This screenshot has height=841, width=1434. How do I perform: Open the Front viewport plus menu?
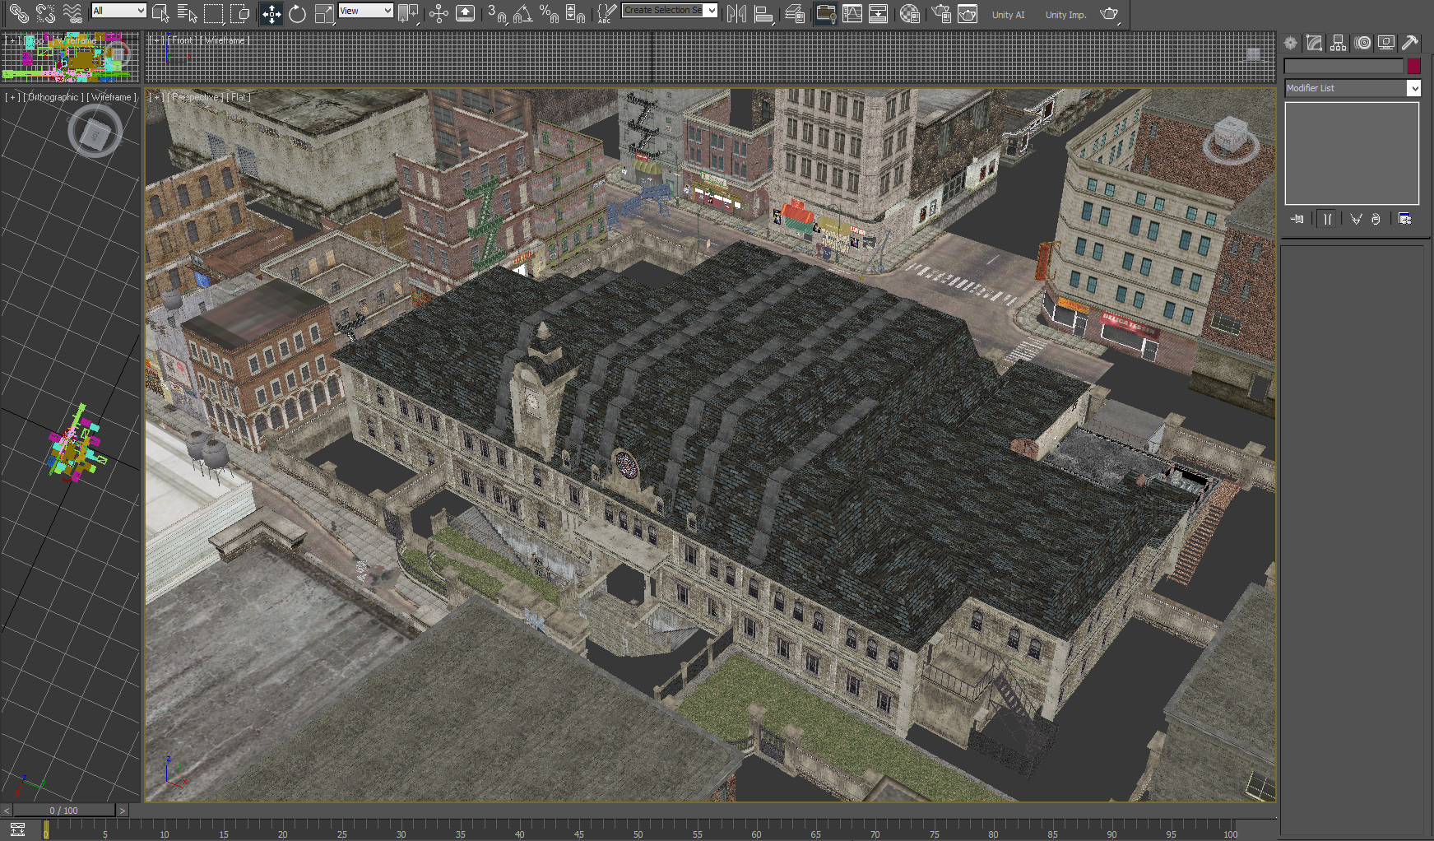pos(154,40)
